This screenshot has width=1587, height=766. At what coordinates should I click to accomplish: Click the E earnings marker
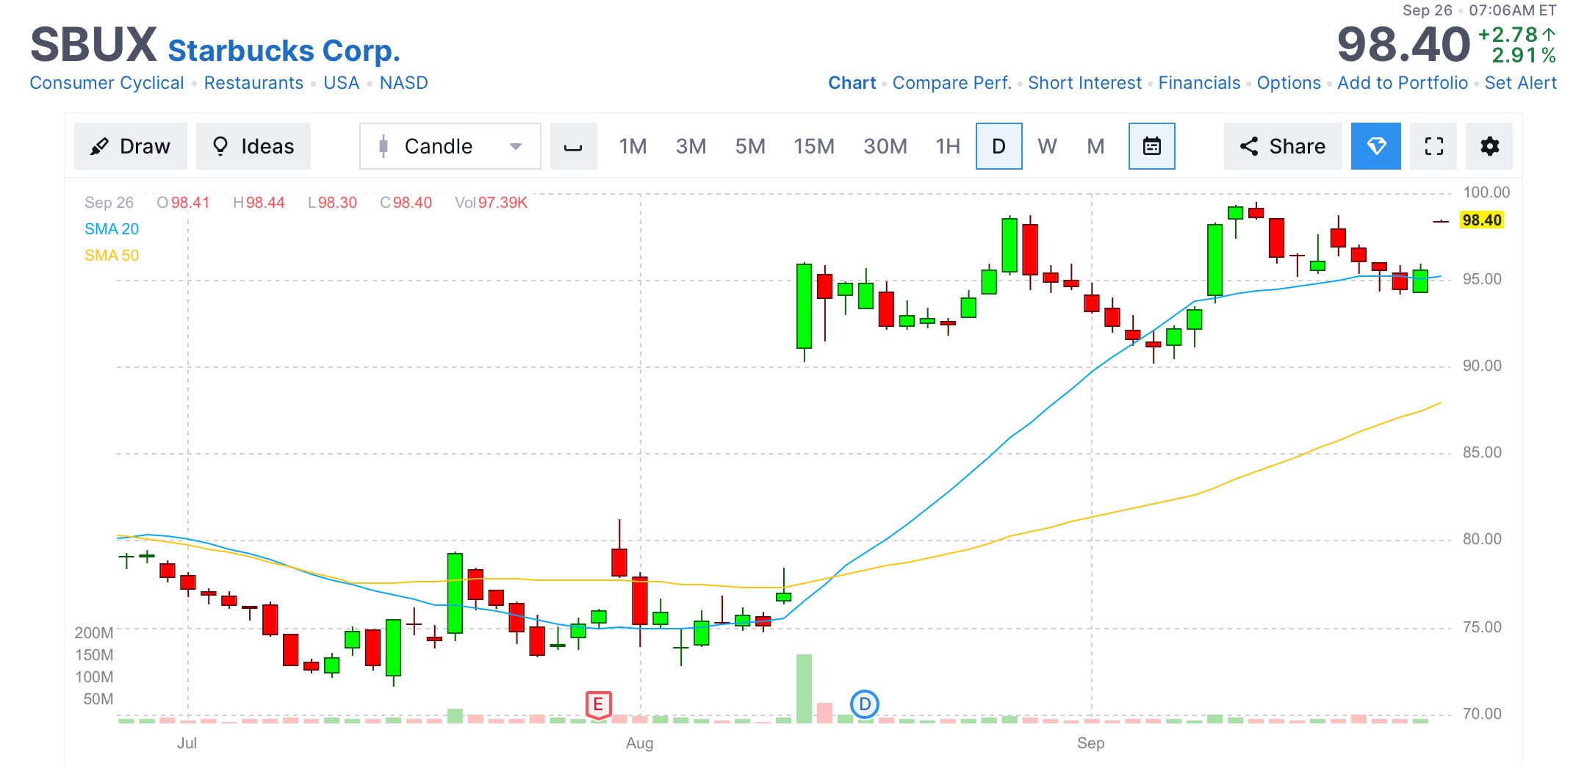pos(598,705)
